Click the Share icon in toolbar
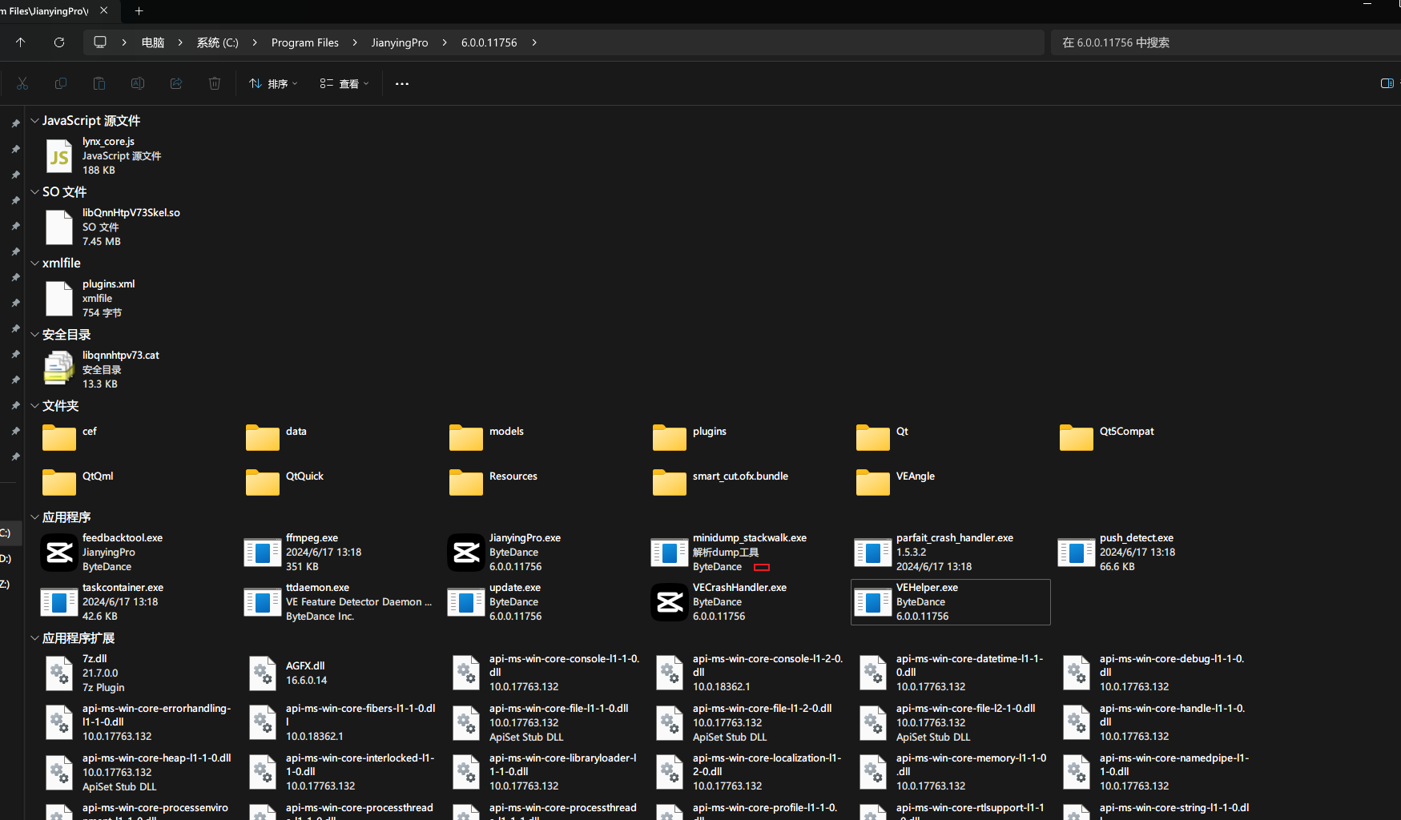 176,83
